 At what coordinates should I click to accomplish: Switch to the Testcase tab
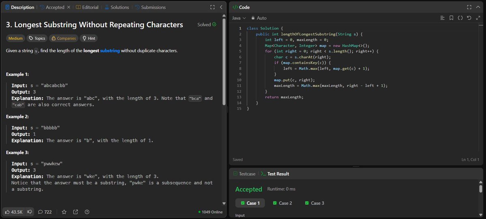pos(244,174)
